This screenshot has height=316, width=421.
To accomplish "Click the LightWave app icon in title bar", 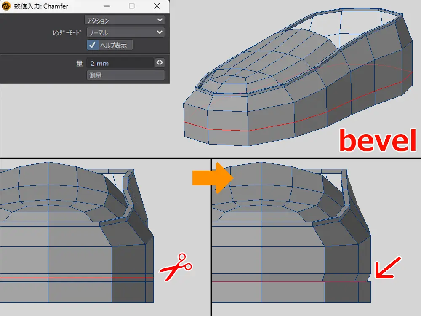I will [6, 6].
